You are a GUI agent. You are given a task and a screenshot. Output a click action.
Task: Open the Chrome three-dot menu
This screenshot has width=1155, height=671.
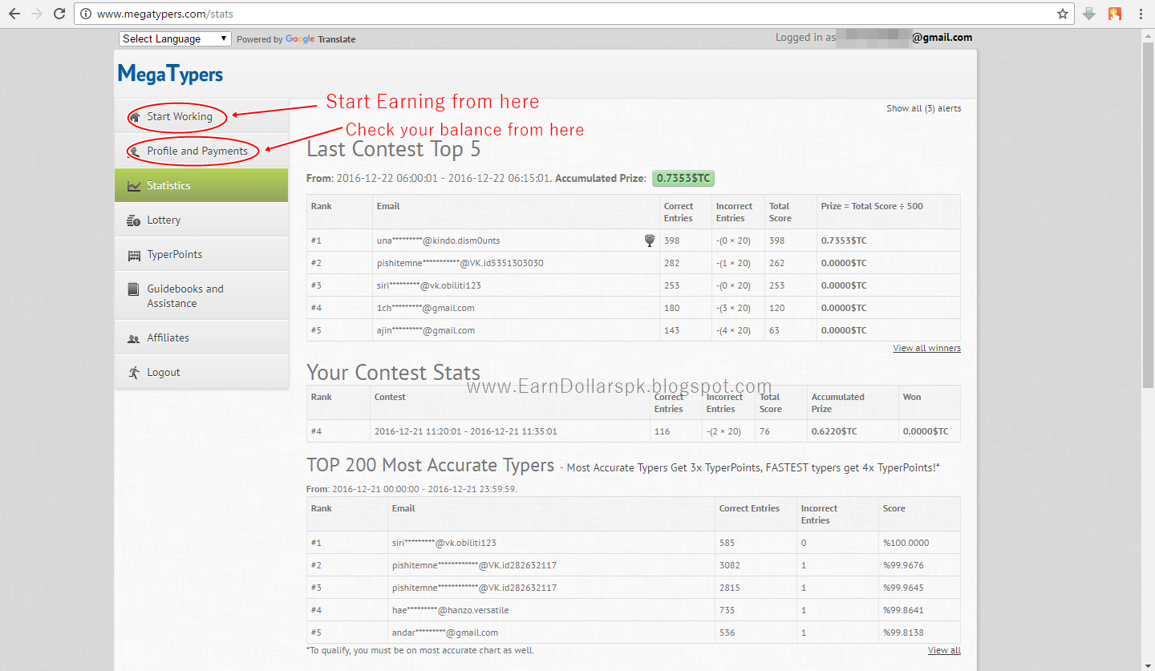tap(1141, 14)
